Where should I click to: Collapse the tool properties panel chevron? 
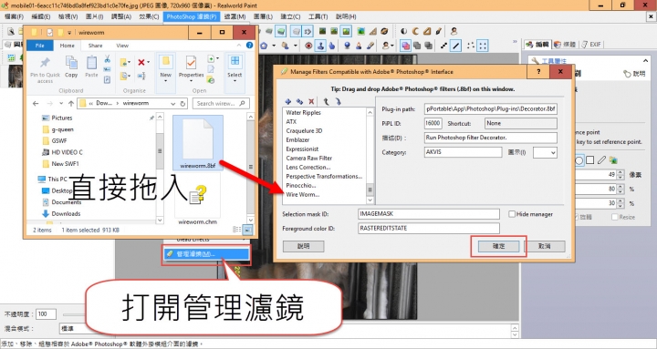646,61
